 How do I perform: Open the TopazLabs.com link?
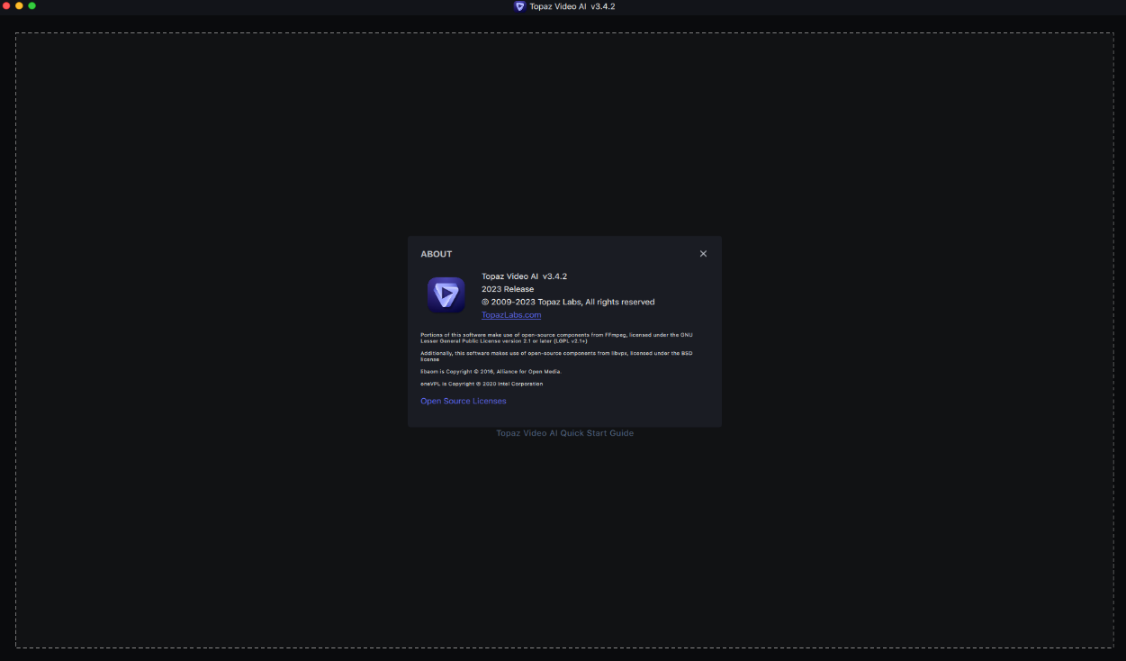(x=511, y=315)
